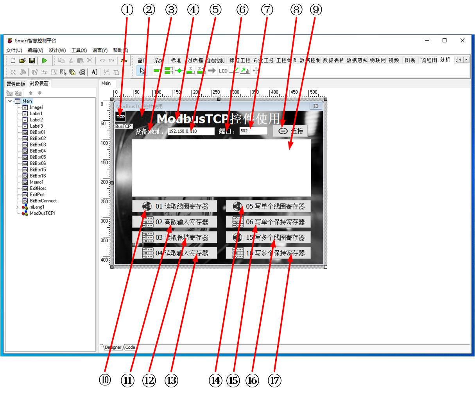Collapse the Main tree node
The height and width of the screenshot is (394, 475).
point(10,101)
